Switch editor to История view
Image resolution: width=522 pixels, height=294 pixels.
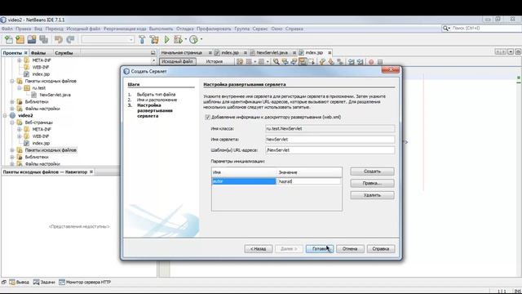tap(214, 62)
